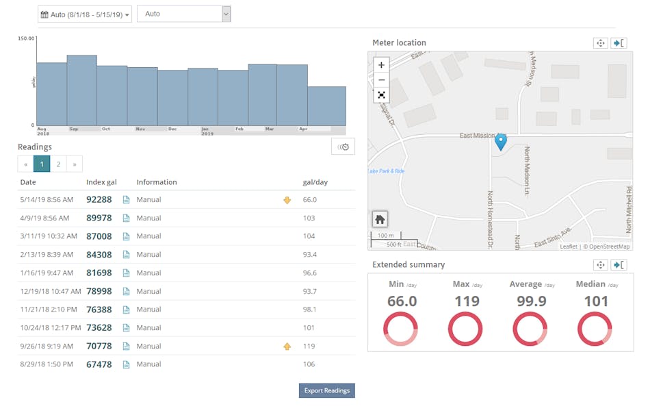
Task: Click the orange up arrow on the 9/26/18 row
Action: pos(287,346)
